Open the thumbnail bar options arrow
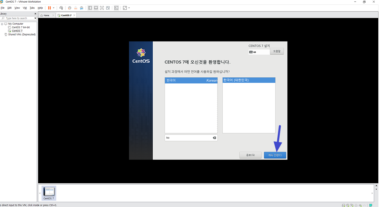The image size is (380, 207). [x=376, y=189]
